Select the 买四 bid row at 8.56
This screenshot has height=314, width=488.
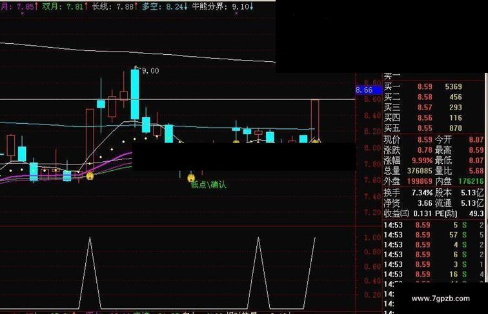[x=433, y=118]
